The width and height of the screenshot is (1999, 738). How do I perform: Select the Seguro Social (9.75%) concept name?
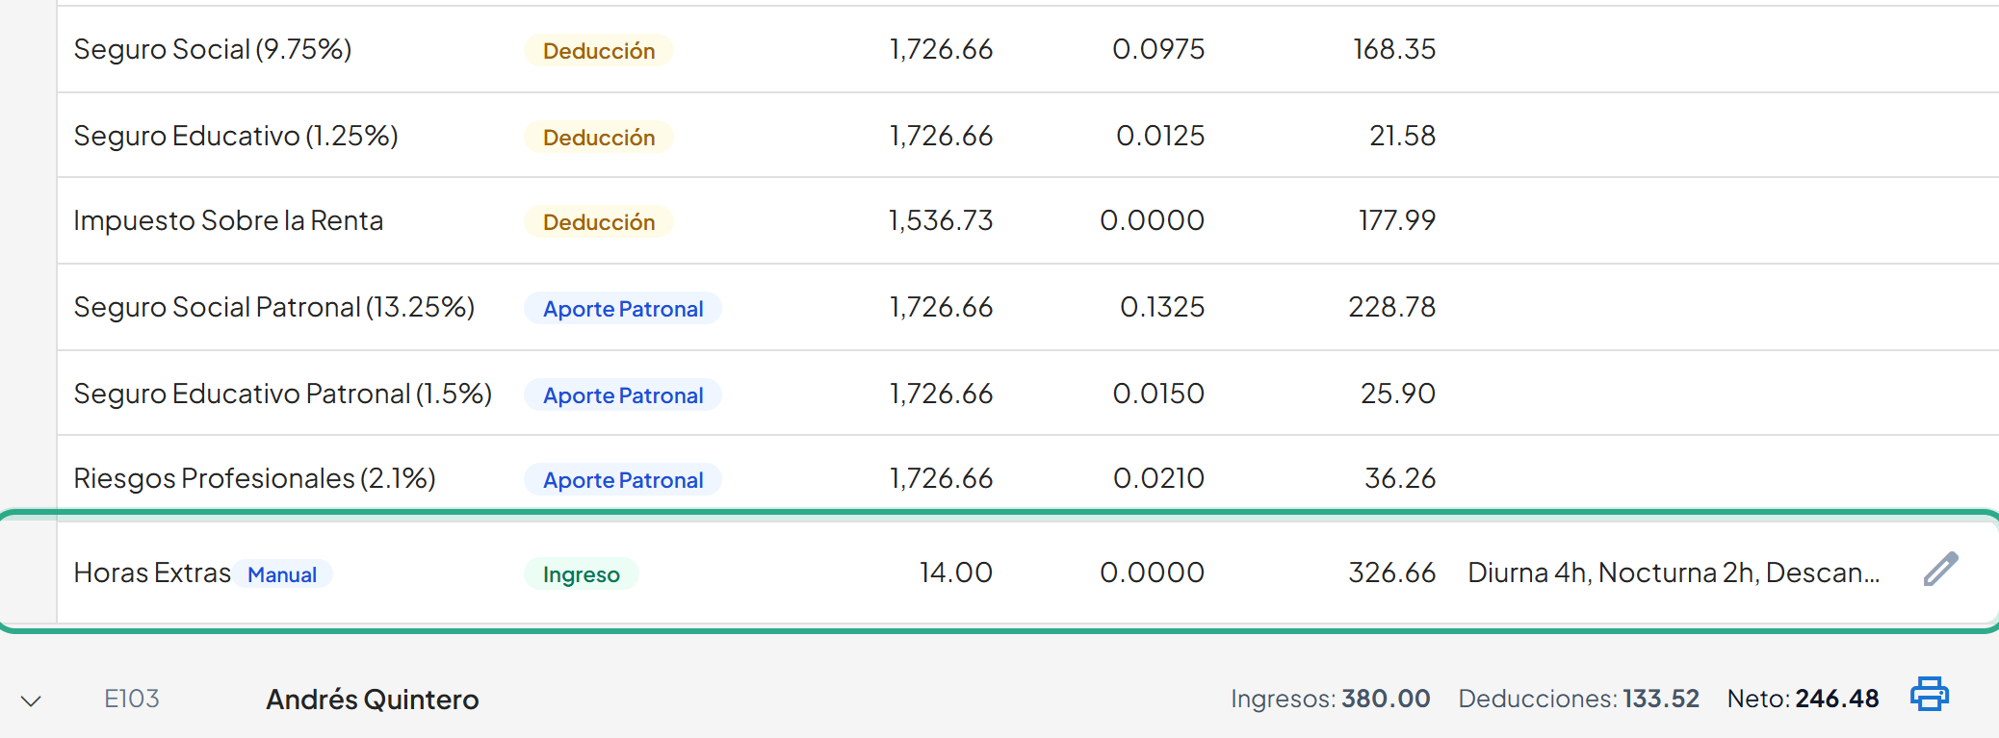213,49
